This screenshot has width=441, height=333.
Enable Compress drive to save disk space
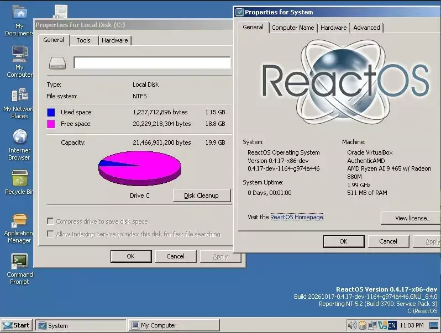coord(51,221)
